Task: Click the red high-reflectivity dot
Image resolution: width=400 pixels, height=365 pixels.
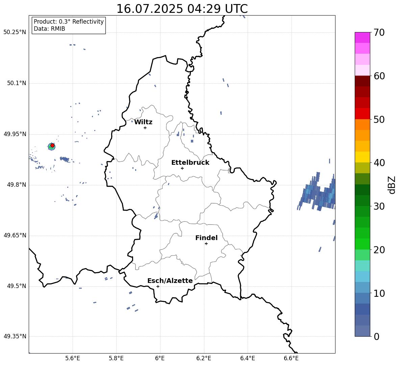Action: [52, 146]
